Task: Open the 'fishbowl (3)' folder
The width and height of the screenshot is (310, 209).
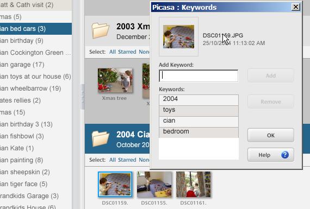Action: point(36,136)
